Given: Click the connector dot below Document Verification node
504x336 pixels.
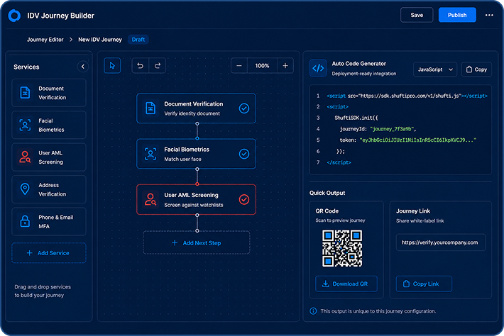Looking at the screenshot, I should point(197,123).
